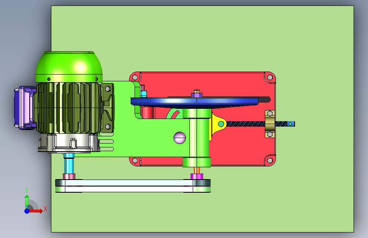Click the red X axis arrow of the triad
Image resolution: width=368 pixels, height=238 pixels.
tap(36, 211)
